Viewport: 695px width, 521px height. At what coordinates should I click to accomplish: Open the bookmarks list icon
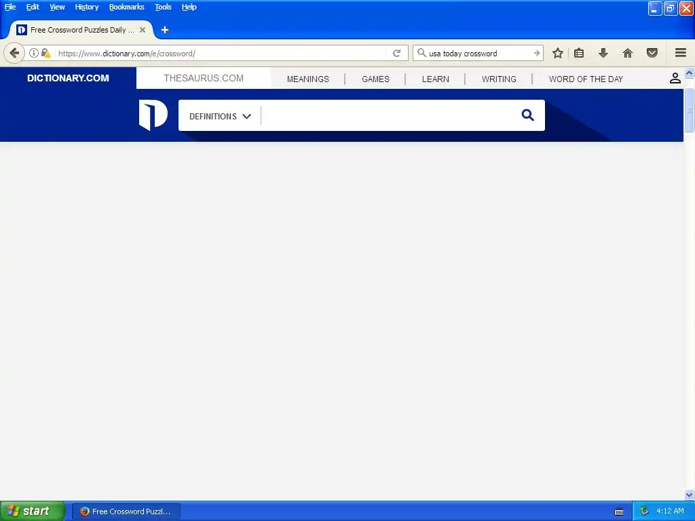pos(579,53)
